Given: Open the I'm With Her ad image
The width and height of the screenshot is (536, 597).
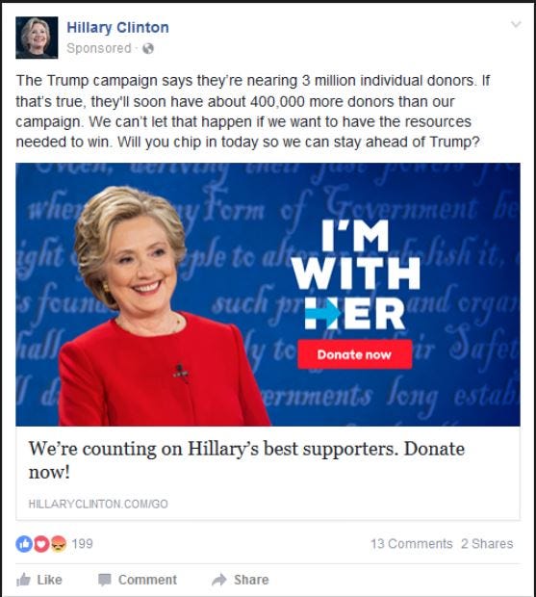Looking at the screenshot, I should pyautogui.click(x=268, y=295).
